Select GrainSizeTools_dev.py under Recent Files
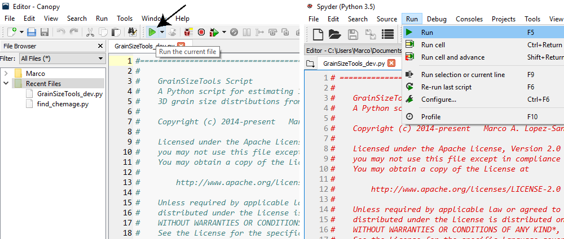The width and height of the screenshot is (564, 239). pos(70,94)
